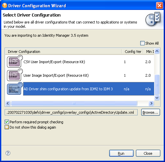Click the Close button
The image size is (165, 162).
(148, 153)
